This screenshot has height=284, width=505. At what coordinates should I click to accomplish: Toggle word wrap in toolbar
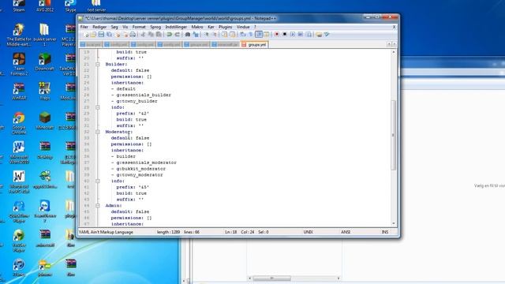pos(243,35)
